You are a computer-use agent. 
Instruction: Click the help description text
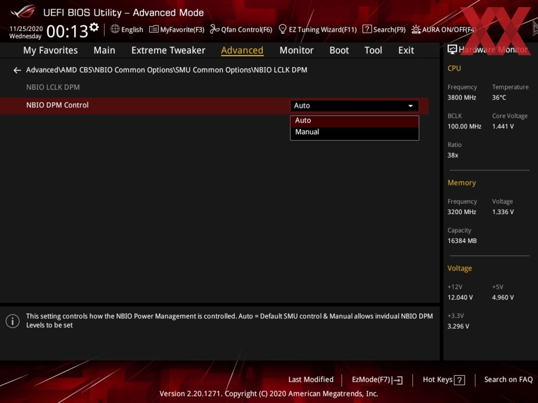229,320
